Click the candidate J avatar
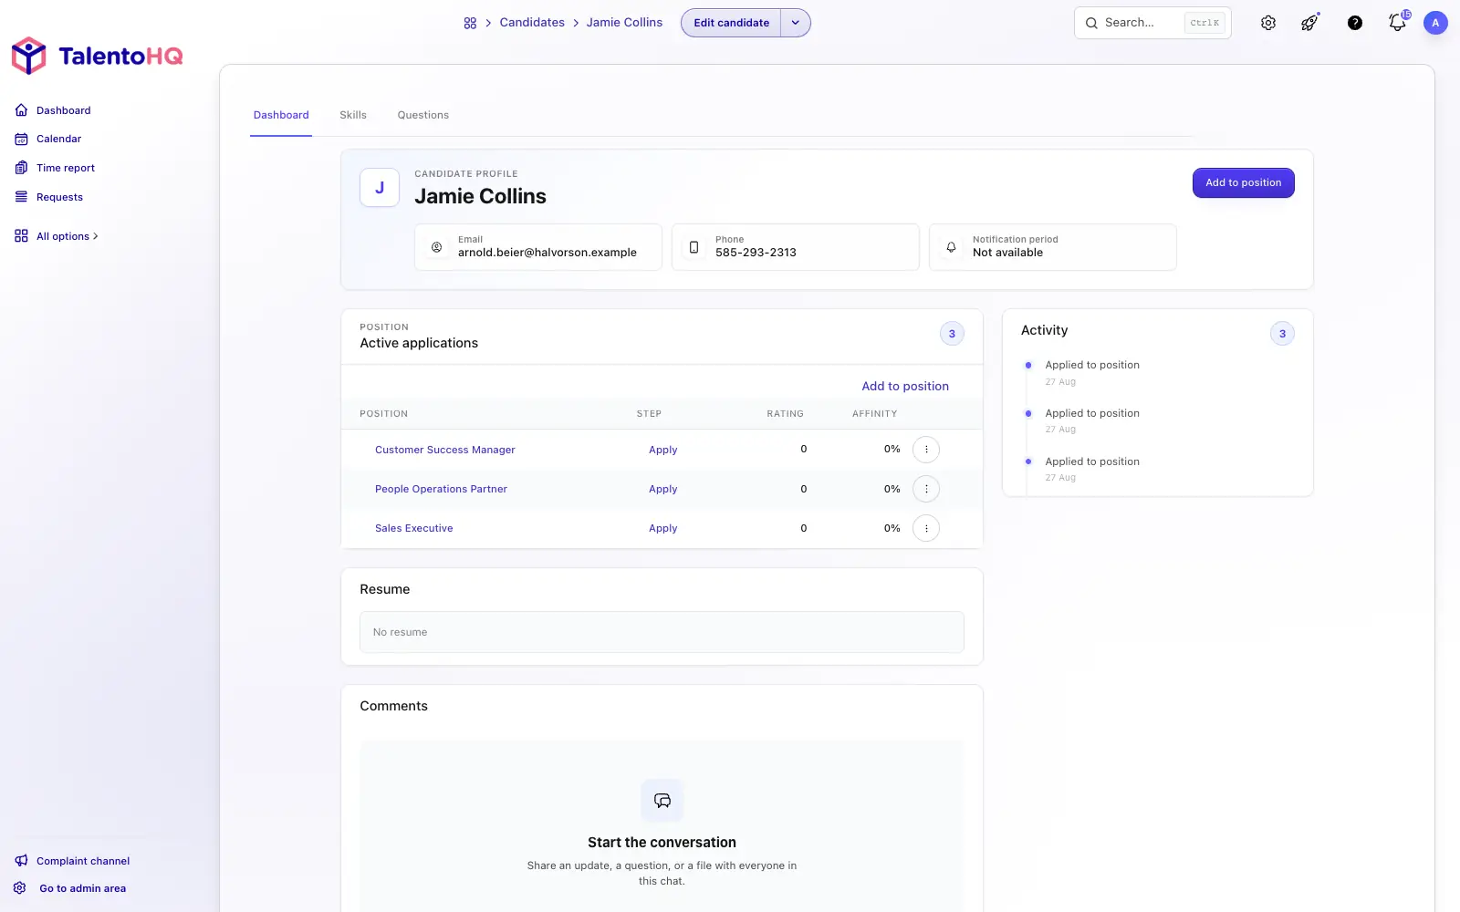Screen dimensions: 1460x912 380,188
